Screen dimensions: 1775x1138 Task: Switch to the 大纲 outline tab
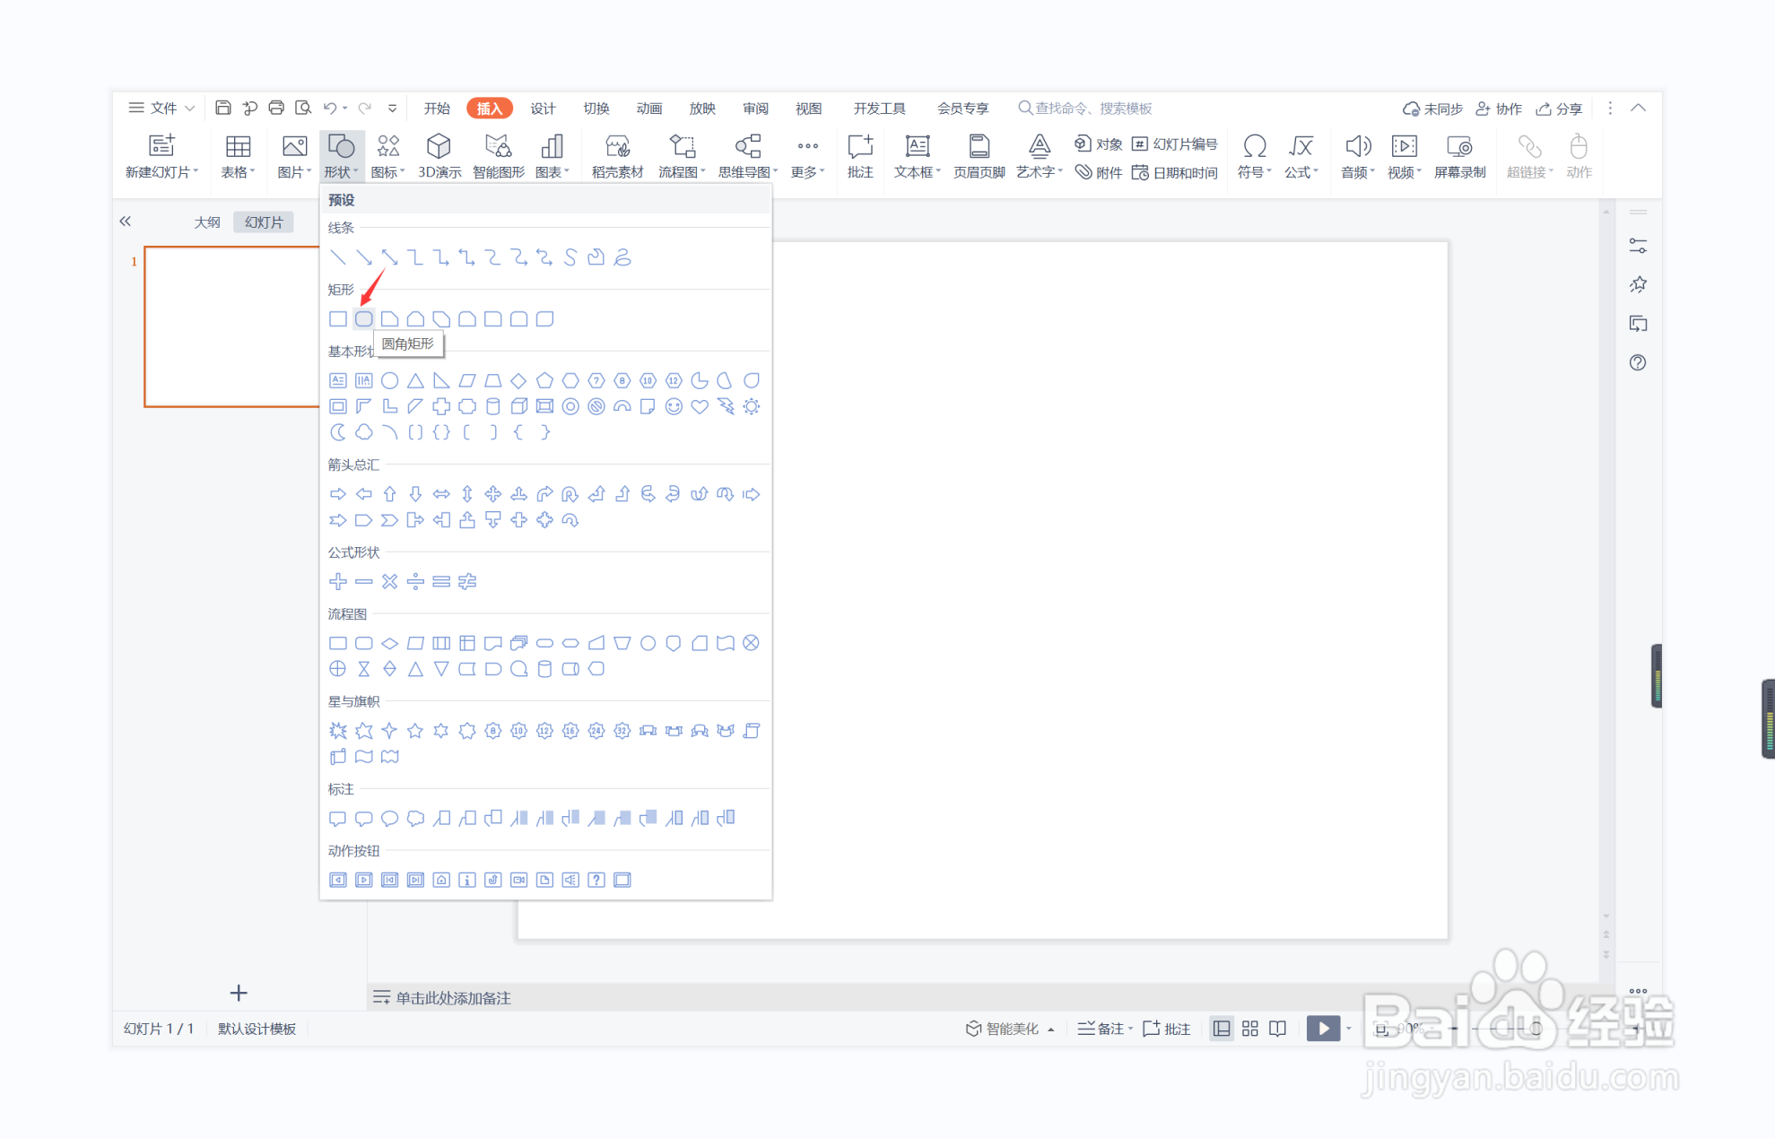coord(207,222)
